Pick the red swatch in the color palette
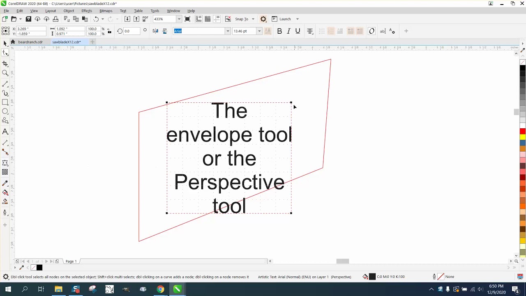The image size is (526, 296). point(523,131)
